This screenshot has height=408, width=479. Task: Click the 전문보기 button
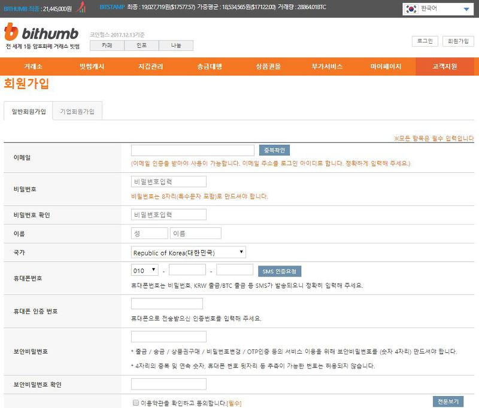pos(448,401)
